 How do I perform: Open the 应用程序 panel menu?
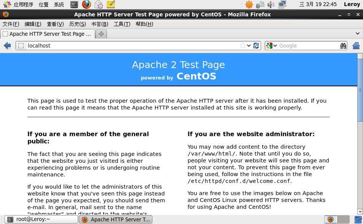click(23, 5)
